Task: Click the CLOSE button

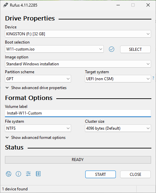Action: tap(135, 174)
